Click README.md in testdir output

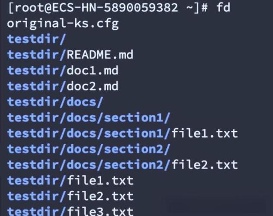click(x=100, y=55)
